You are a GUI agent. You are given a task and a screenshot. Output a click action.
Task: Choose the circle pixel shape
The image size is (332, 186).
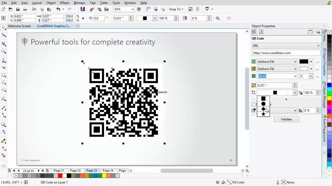263,104
